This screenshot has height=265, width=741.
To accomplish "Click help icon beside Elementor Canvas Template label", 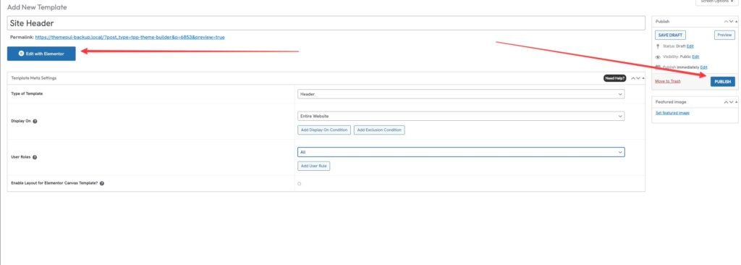I will click(102, 183).
